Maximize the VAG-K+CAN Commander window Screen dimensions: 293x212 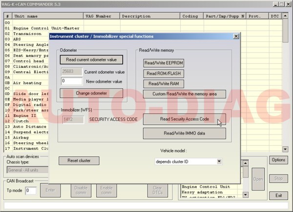(x=282, y=4)
